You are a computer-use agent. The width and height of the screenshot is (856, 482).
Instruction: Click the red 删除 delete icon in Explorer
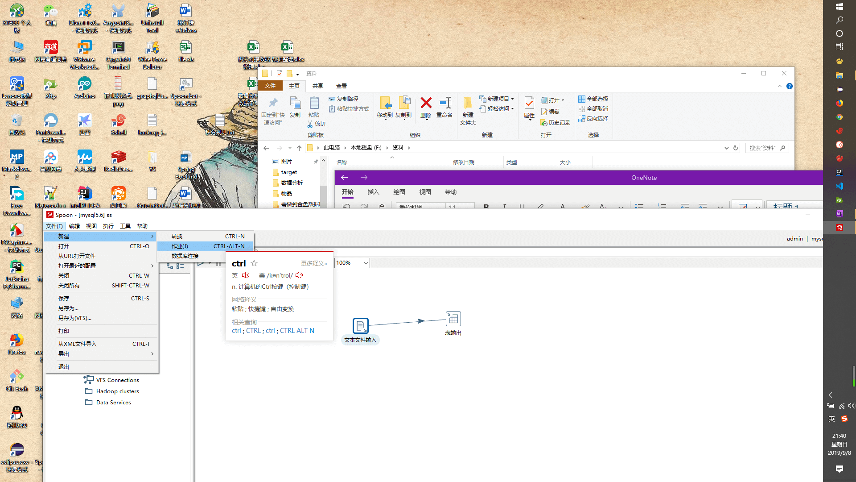pos(426,103)
